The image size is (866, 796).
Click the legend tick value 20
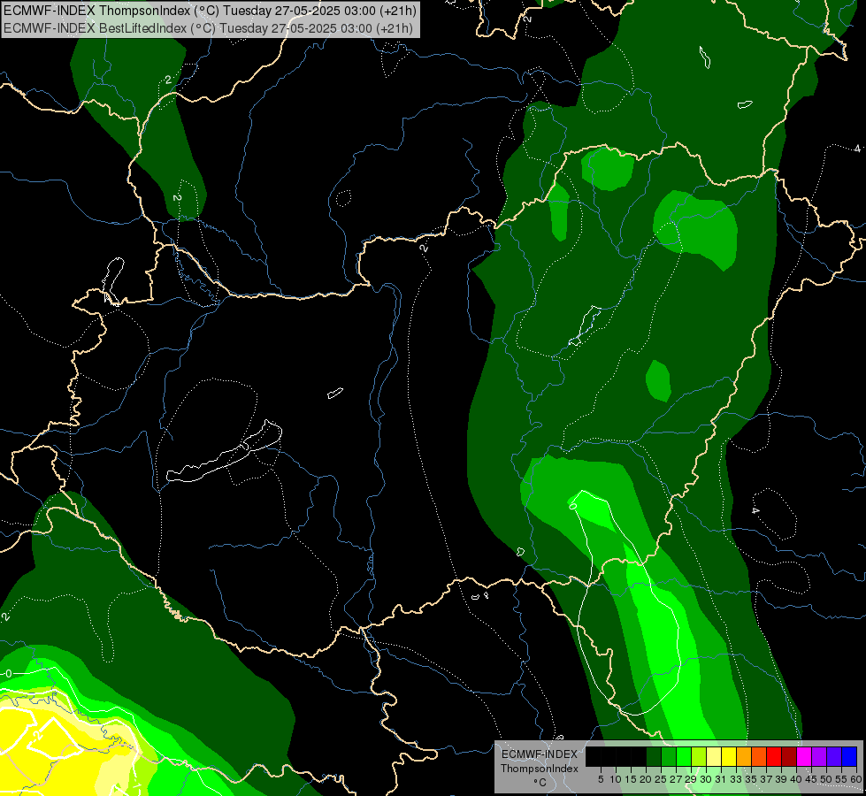pos(647,779)
